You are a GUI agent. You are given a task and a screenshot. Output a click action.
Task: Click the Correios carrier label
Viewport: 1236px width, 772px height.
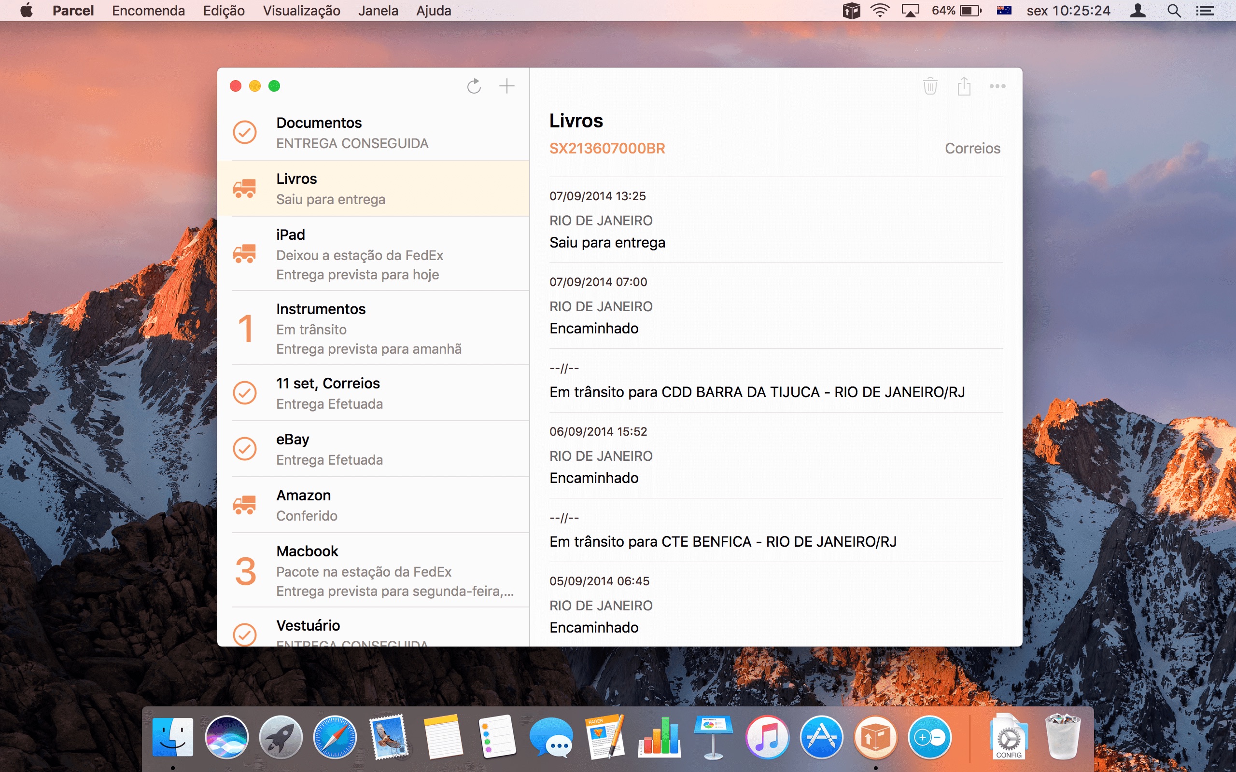click(972, 149)
